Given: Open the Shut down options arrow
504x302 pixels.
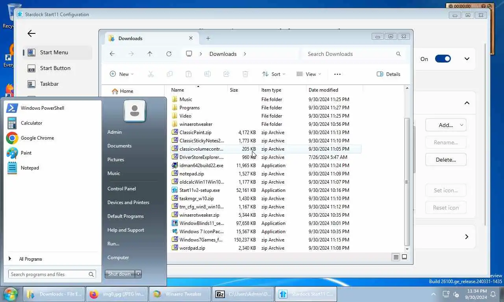Looking at the screenshot, I should click(138, 274).
